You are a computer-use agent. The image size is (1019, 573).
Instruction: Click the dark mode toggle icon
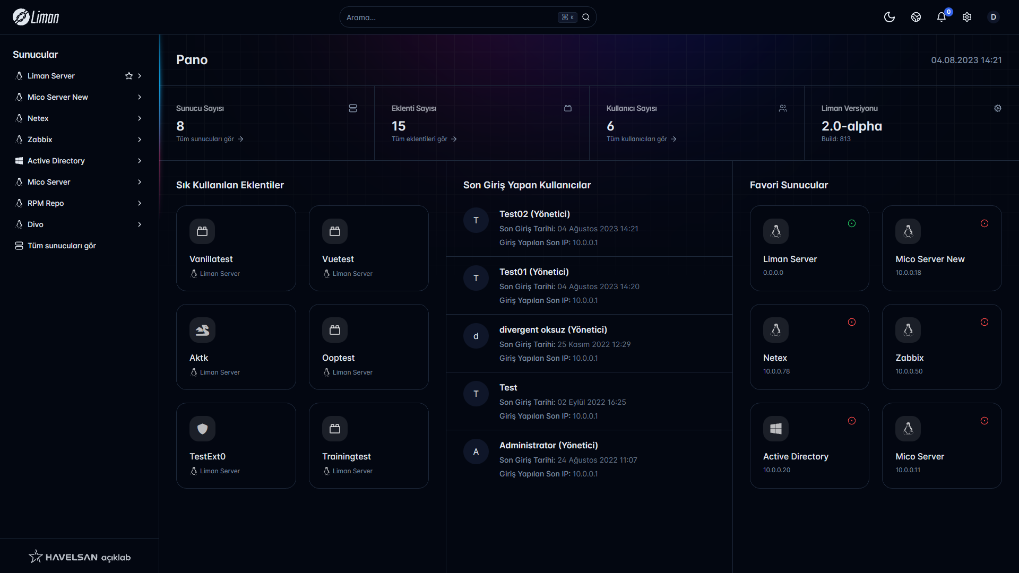pyautogui.click(x=889, y=17)
